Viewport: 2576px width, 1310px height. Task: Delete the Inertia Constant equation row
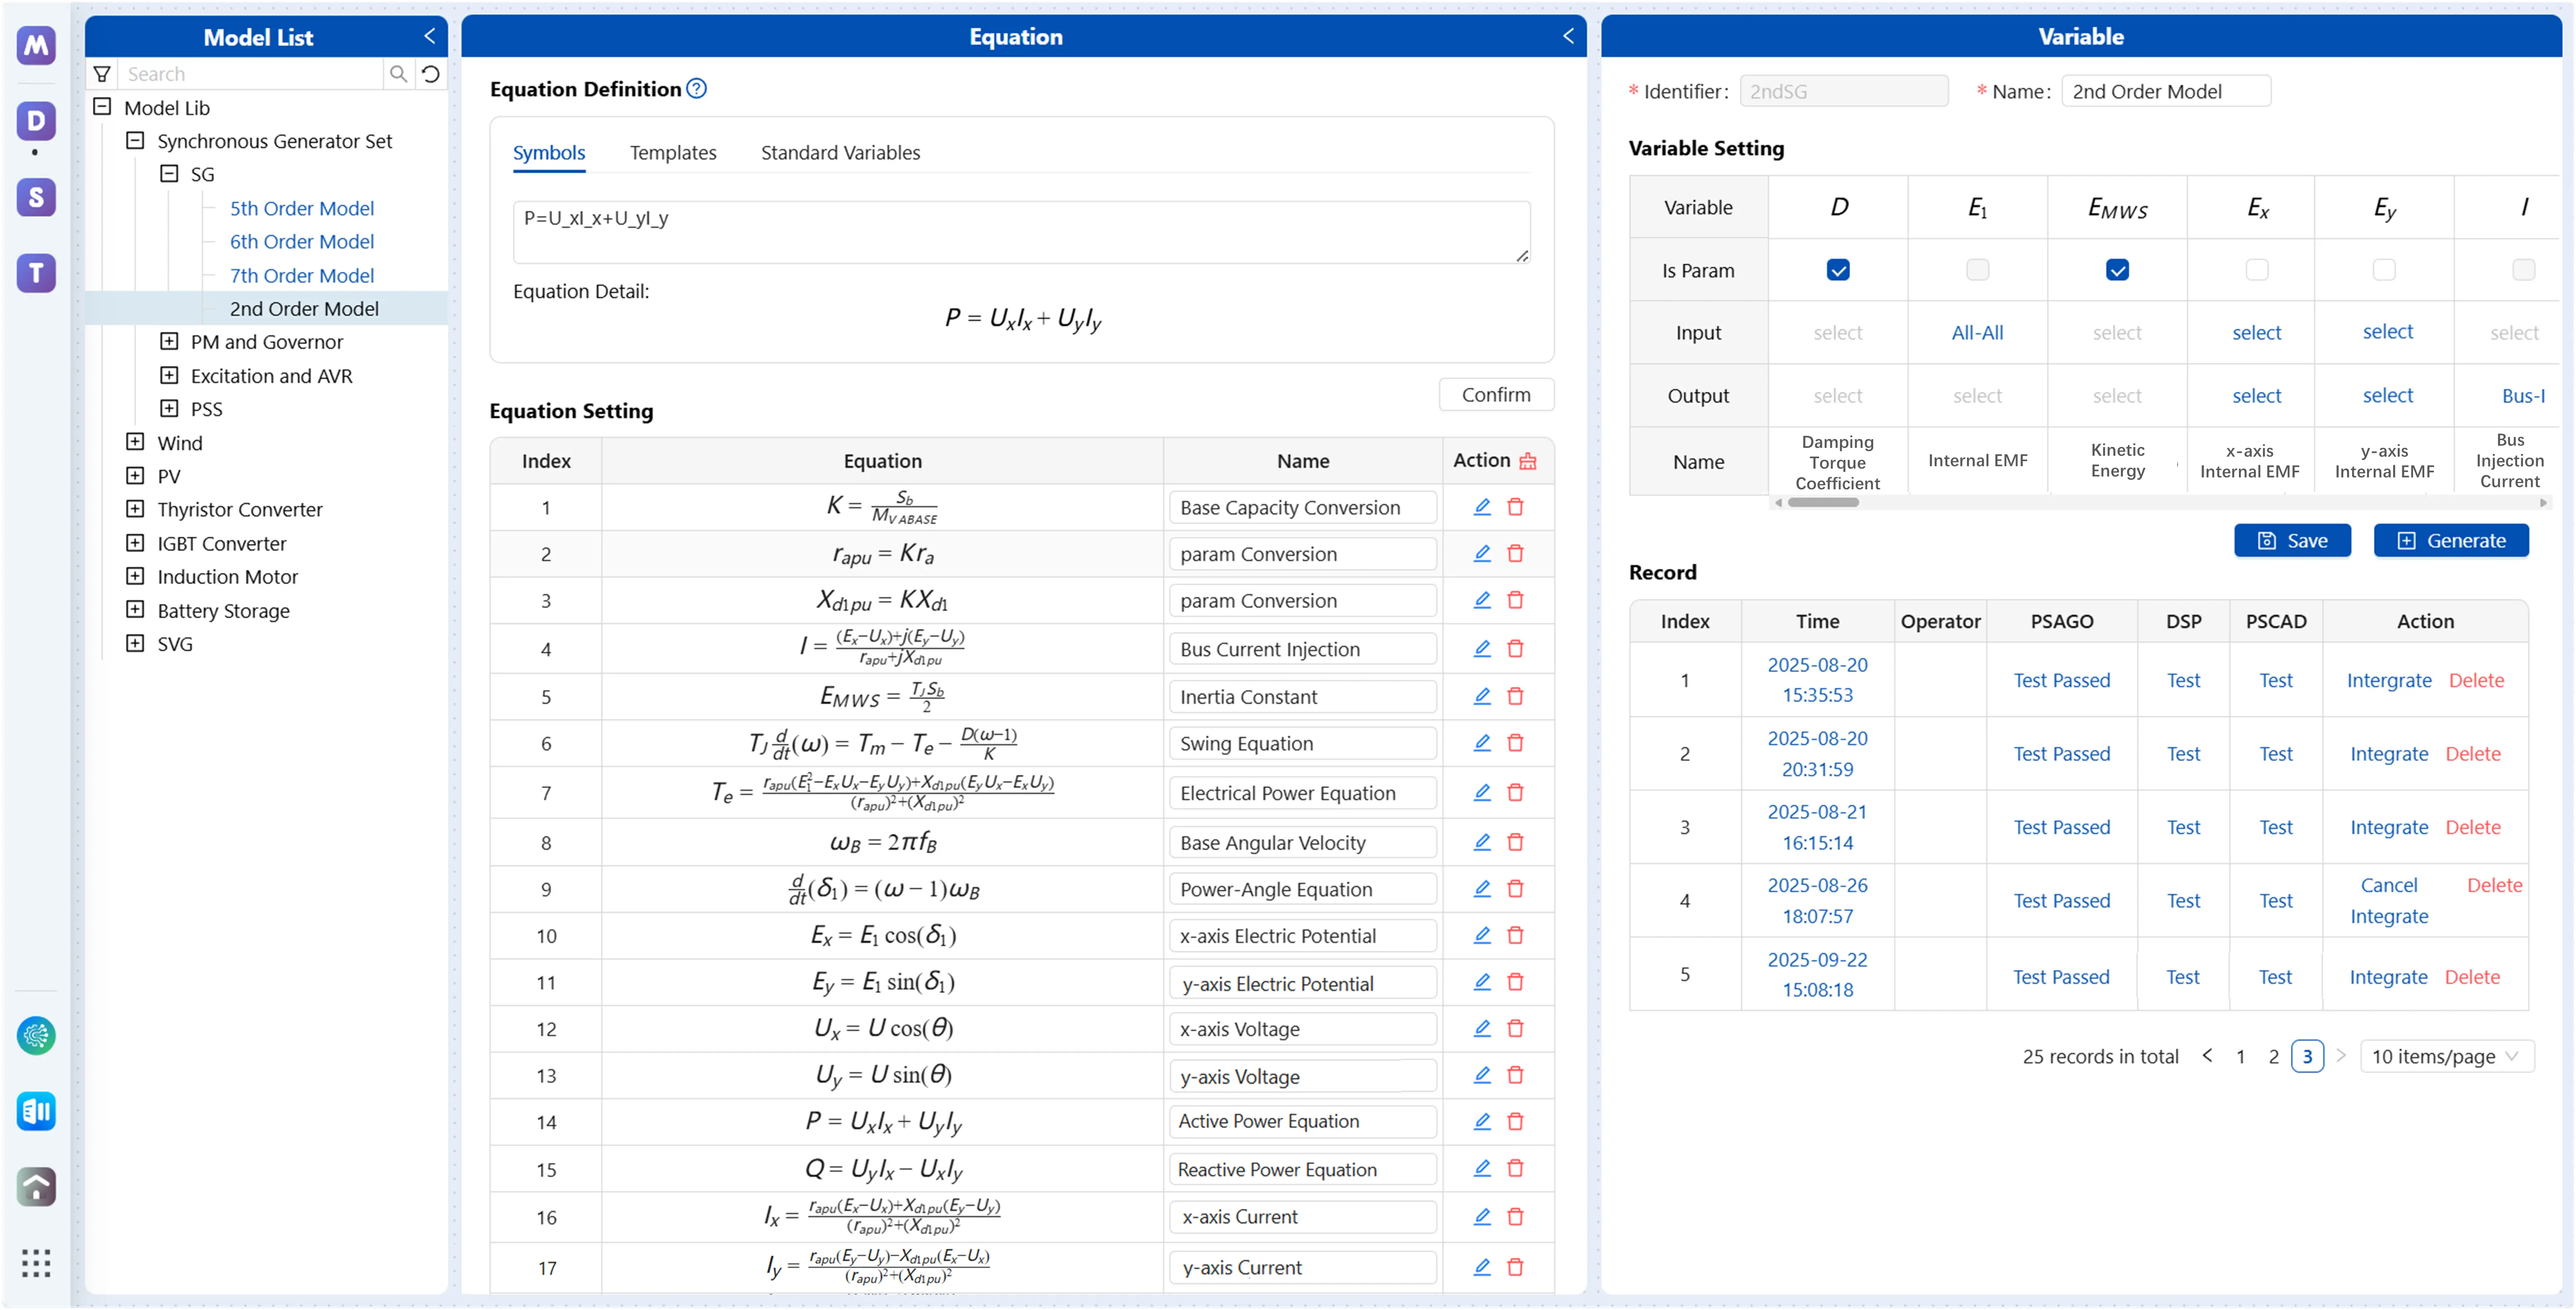(1515, 696)
